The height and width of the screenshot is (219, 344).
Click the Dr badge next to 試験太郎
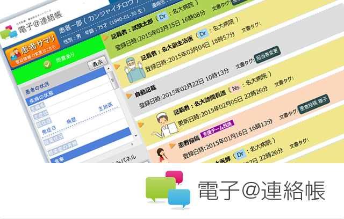tap(162, 17)
